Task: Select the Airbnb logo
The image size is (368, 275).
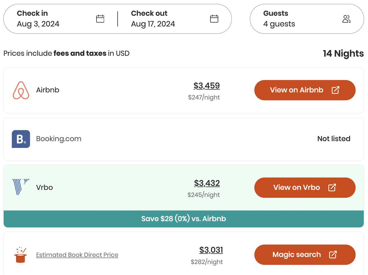Action: (x=21, y=90)
